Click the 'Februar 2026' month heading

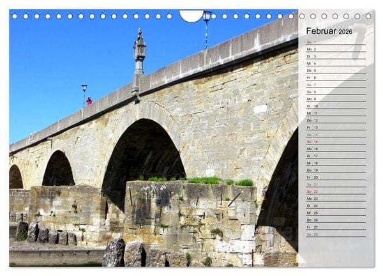pos(329,31)
